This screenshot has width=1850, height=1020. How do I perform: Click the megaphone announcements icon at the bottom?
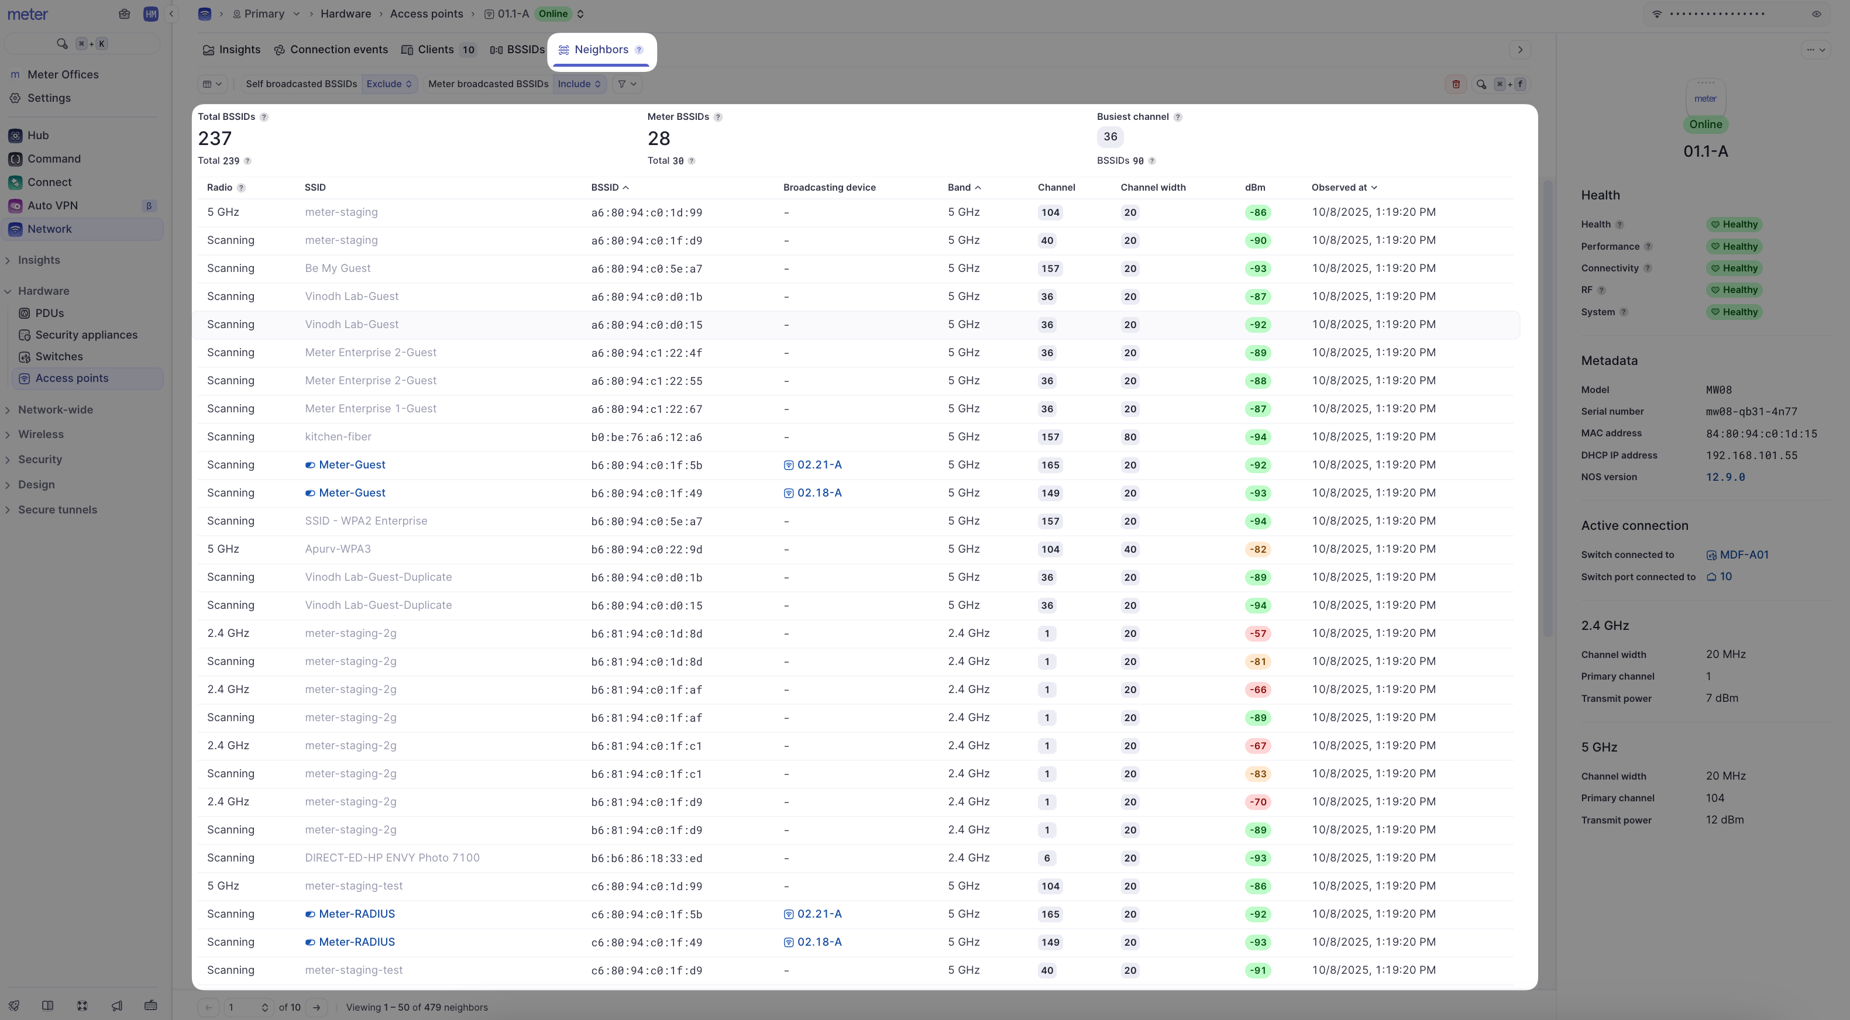117,1005
